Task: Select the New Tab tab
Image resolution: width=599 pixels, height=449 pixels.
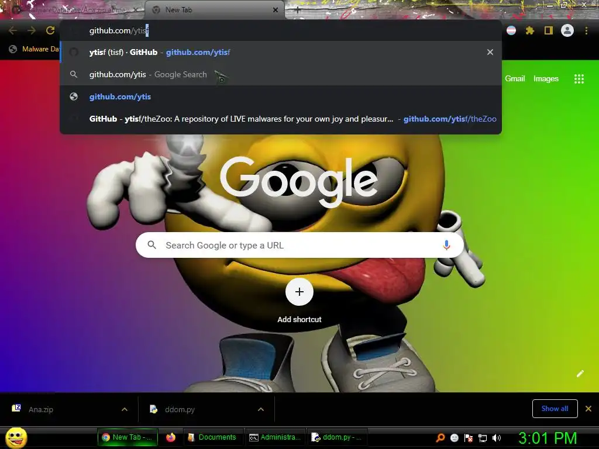Action: pos(214,10)
